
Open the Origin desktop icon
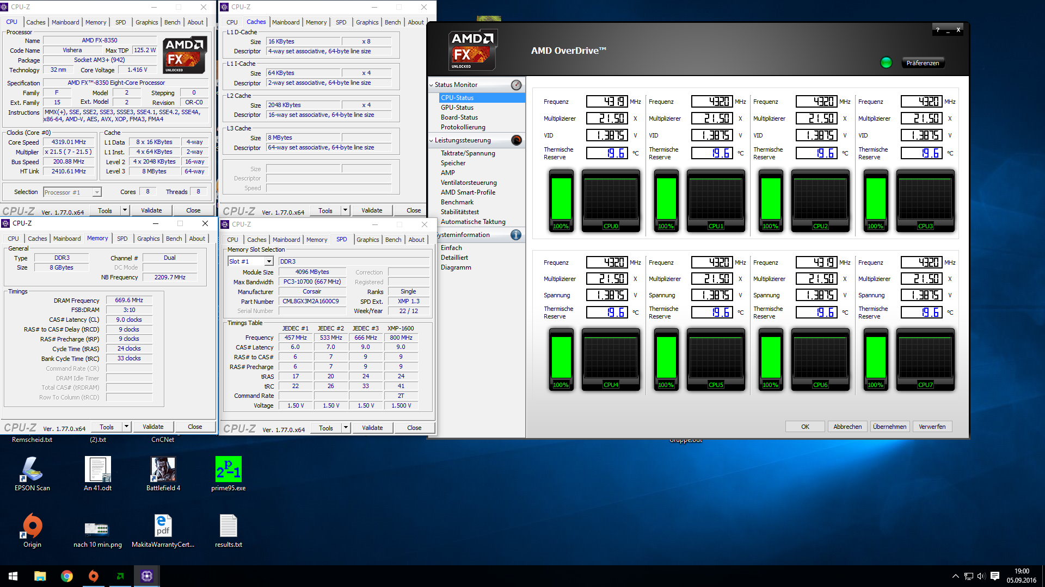(32, 526)
